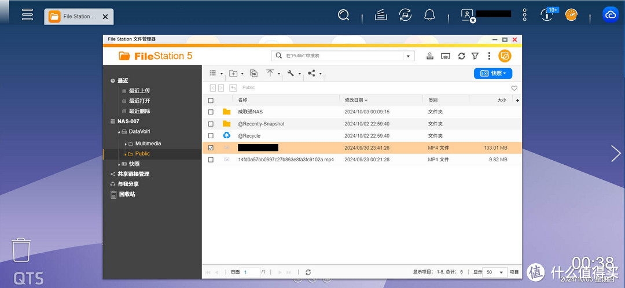Expand the Public folder arrow
This screenshot has height=288, width=625.
tap(125, 154)
